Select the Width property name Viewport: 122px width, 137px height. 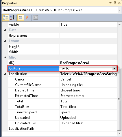click(x=14, y=52)
